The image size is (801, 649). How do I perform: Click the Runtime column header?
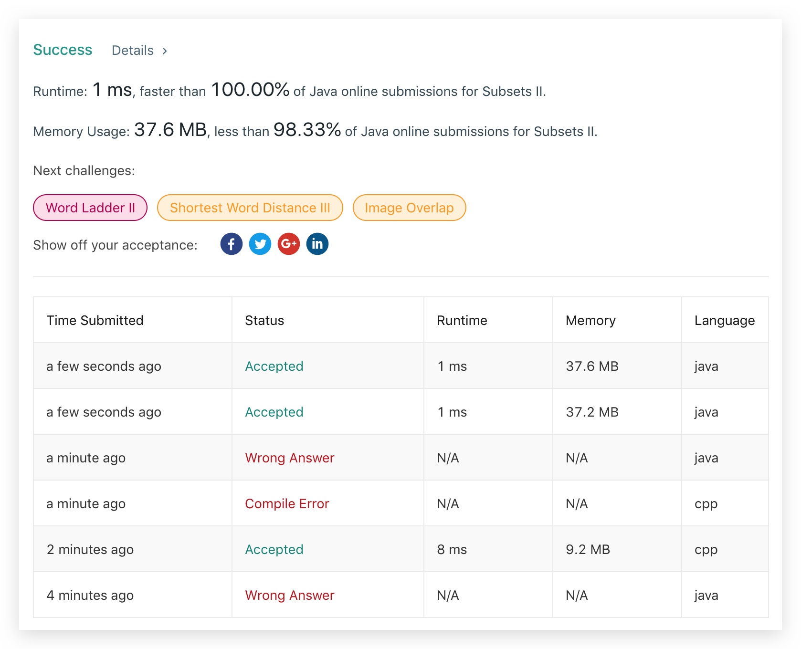(x=462, y=320)
